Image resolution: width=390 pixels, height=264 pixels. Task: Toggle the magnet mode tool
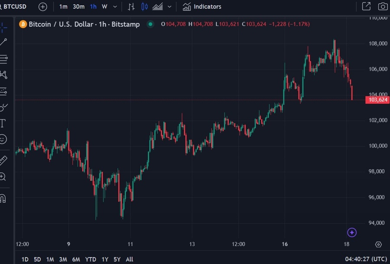(x=3, y=198)
